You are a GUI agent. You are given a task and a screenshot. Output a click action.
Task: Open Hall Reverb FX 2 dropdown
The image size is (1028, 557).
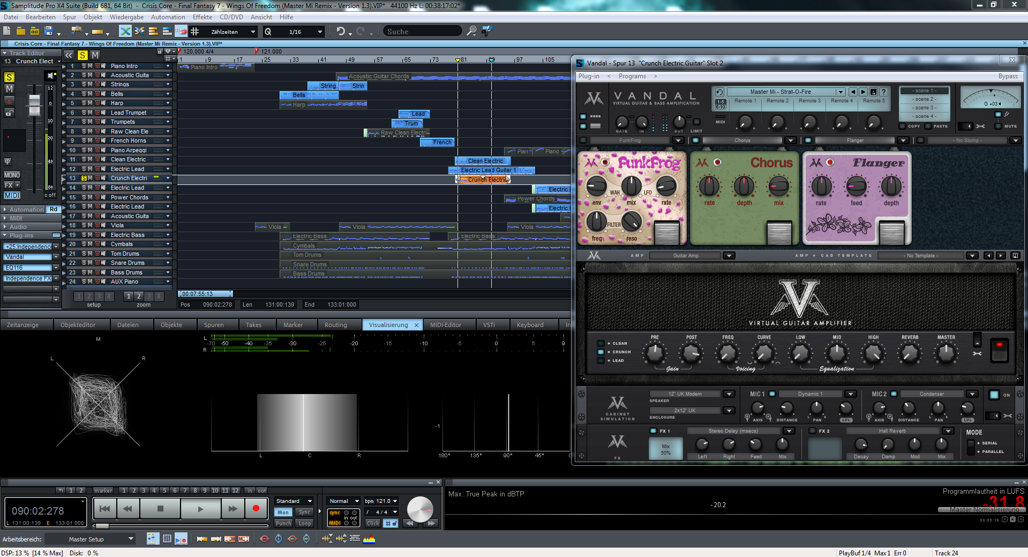948,431
